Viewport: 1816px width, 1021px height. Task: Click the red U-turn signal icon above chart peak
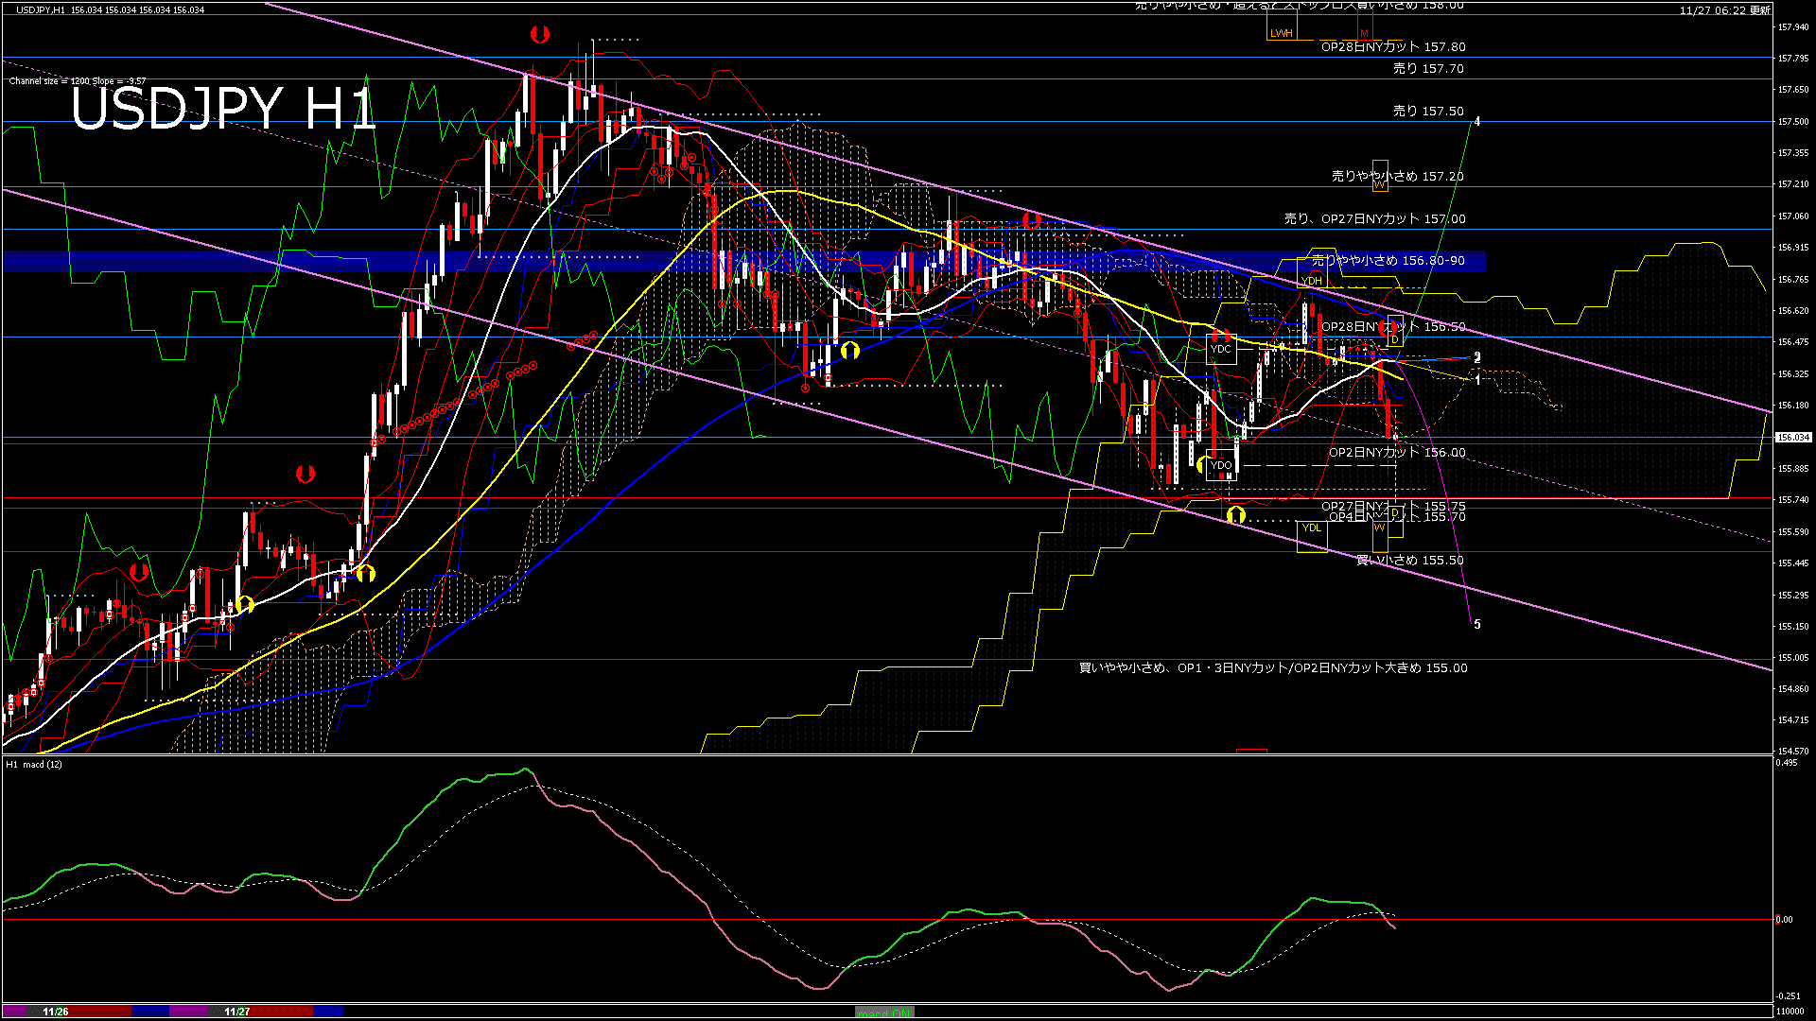coord(539,34)
